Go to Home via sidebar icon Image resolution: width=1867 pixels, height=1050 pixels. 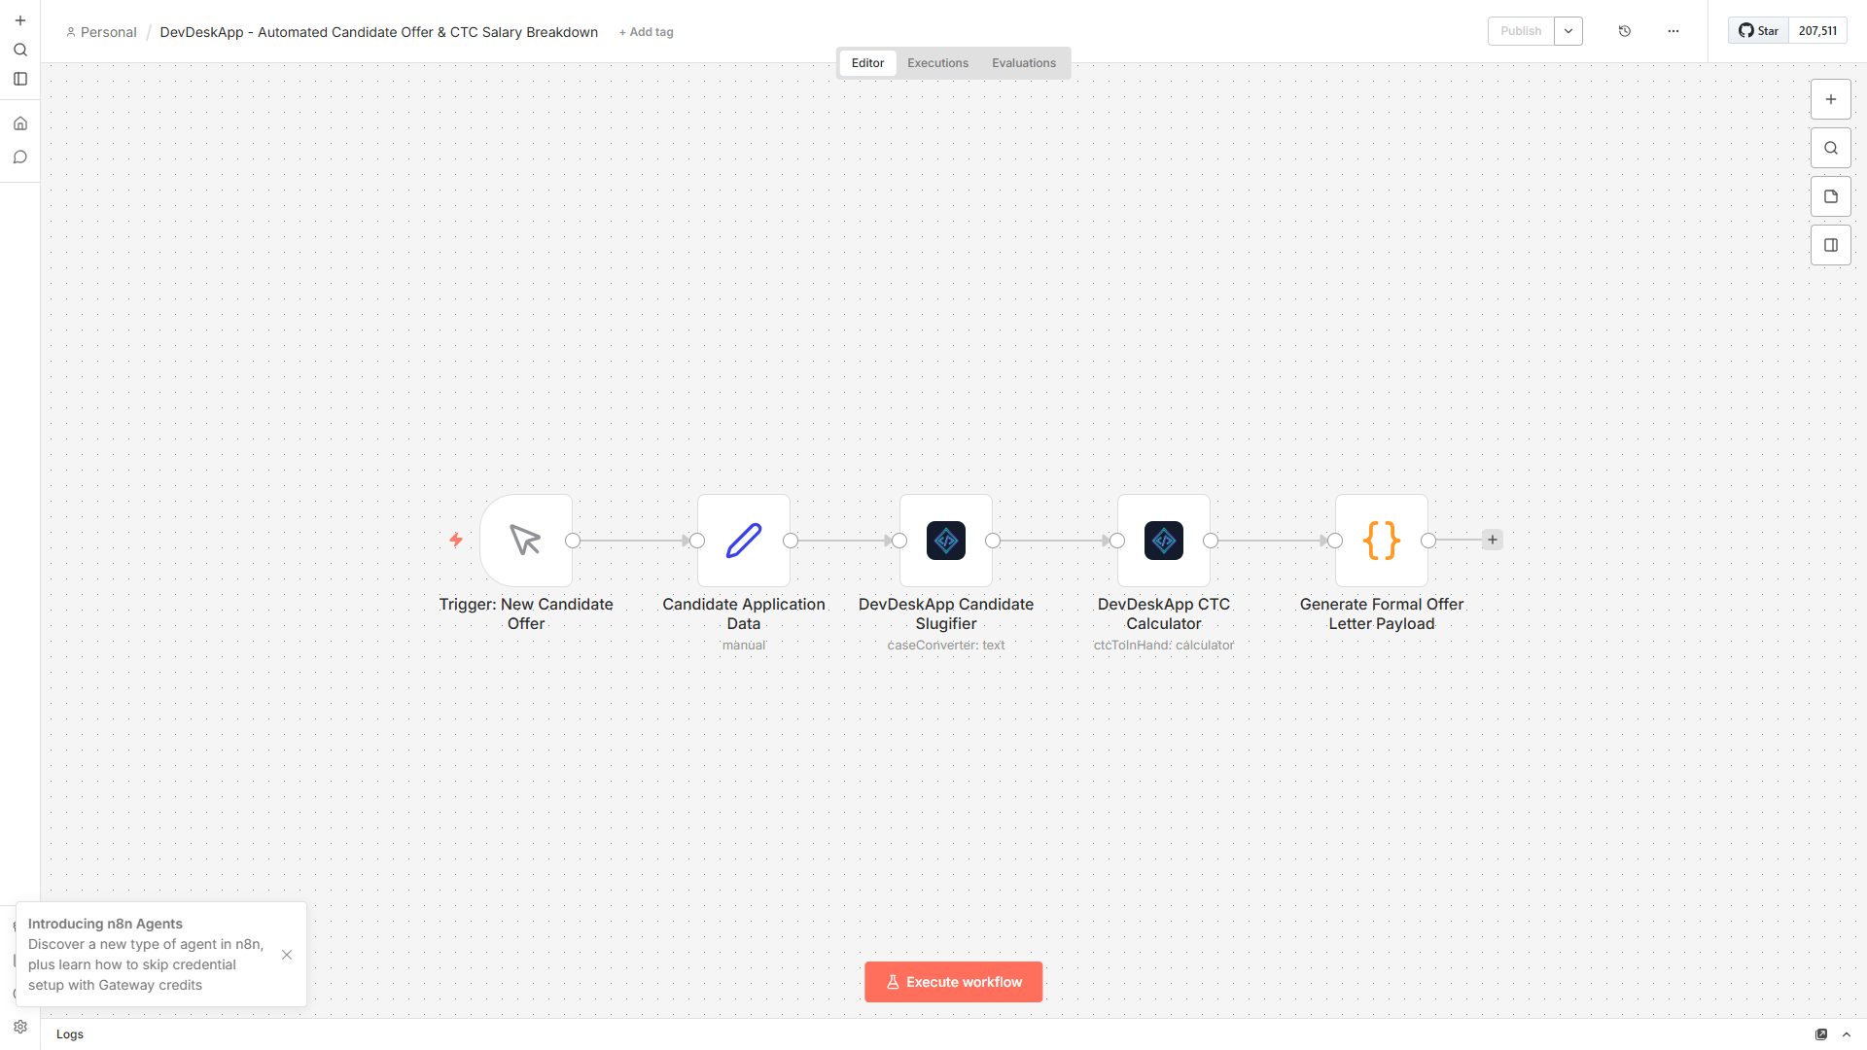pyautogui.click(x=19, y=123)
